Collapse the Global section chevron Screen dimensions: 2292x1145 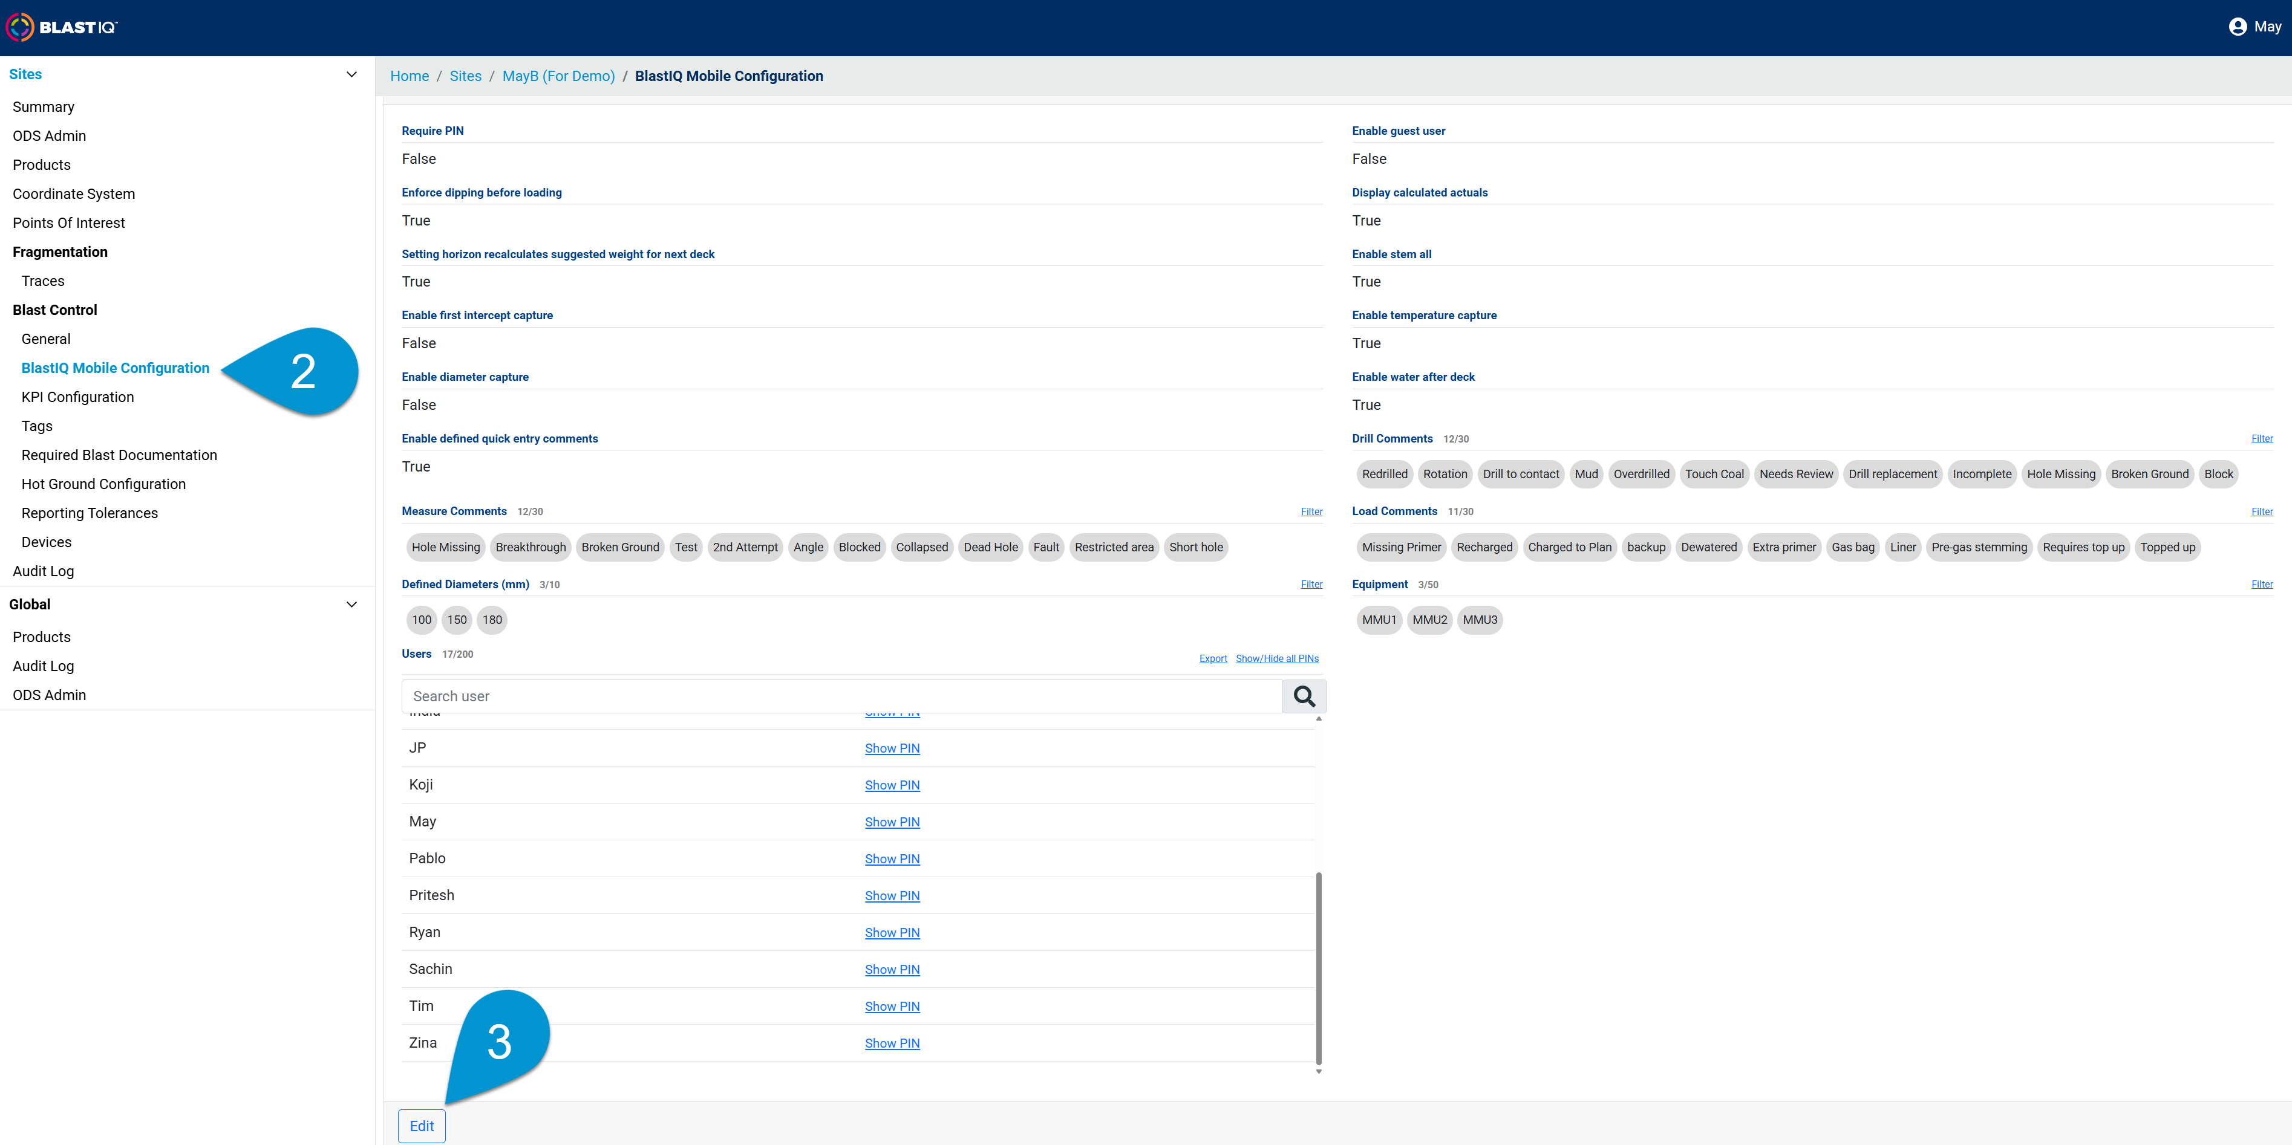point(351,605)
